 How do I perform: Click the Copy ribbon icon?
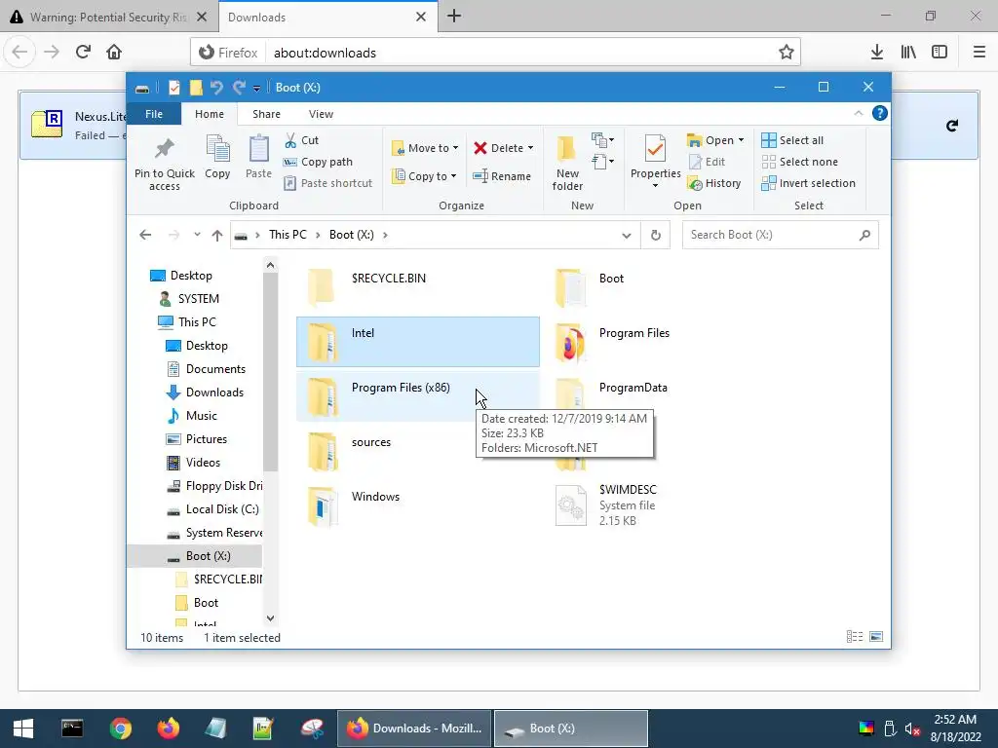pos(217,157)
